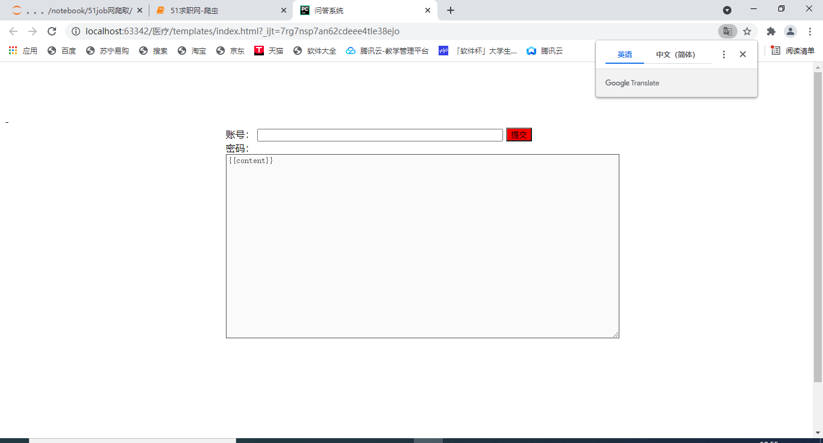Viewport: 823px width, 443px height.
Task: Go back to previous page
Action: tap(13, 31)
